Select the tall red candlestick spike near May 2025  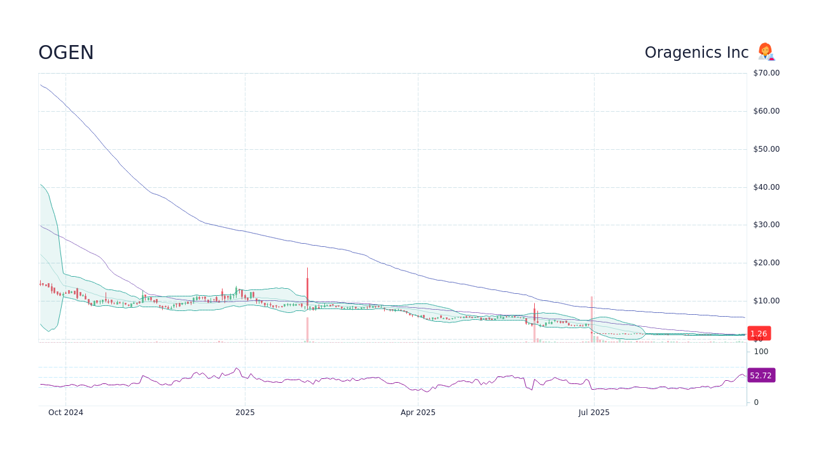click(x=307, y=292)
